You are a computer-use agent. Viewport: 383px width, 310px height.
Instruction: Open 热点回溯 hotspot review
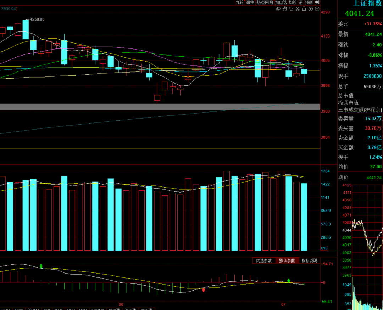(x=265, y=2)
